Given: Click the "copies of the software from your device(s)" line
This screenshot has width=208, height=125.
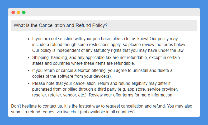Looking at the screenshot, I should click(72, 76).
